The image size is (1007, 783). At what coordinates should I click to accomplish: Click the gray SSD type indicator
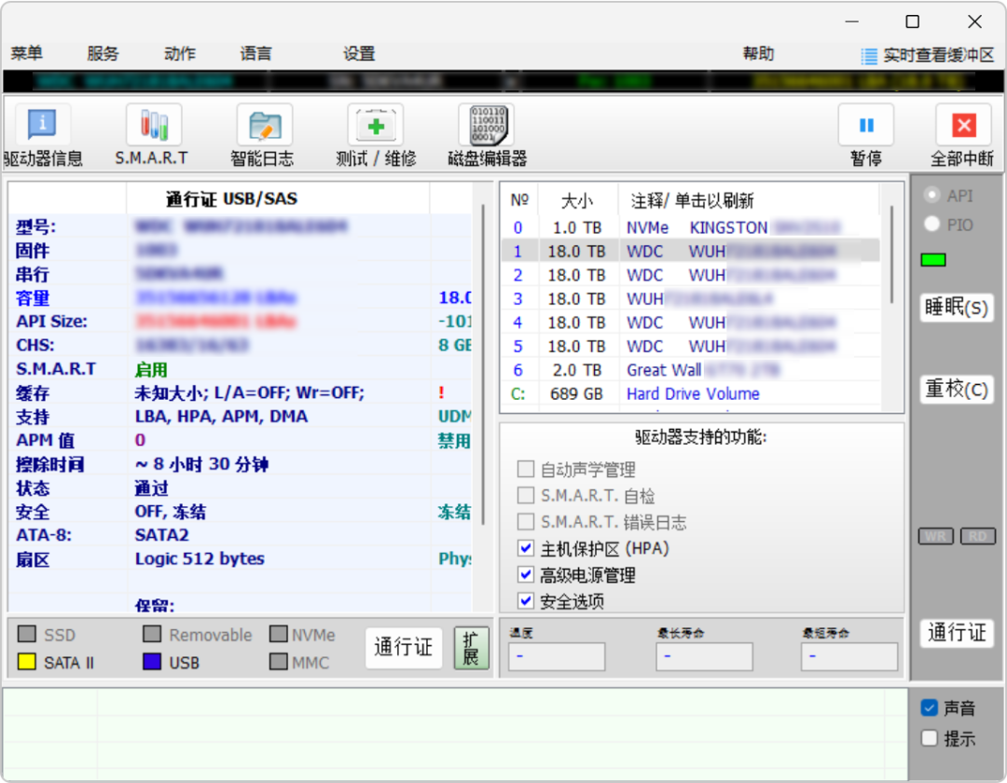(27, 634)
